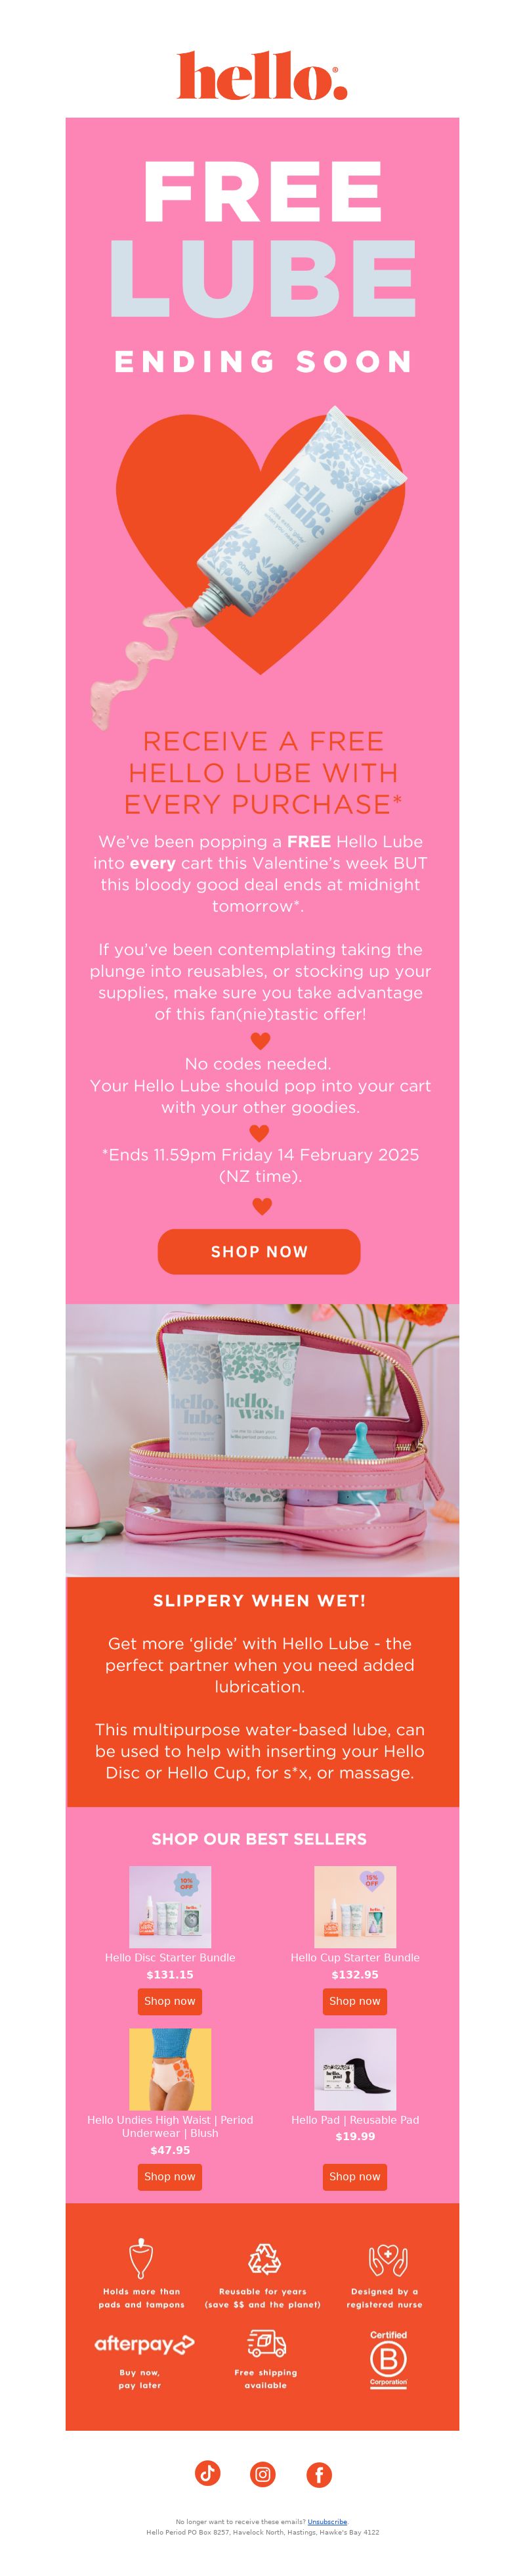Click the recycling reusable icon

coord(264,2259)
